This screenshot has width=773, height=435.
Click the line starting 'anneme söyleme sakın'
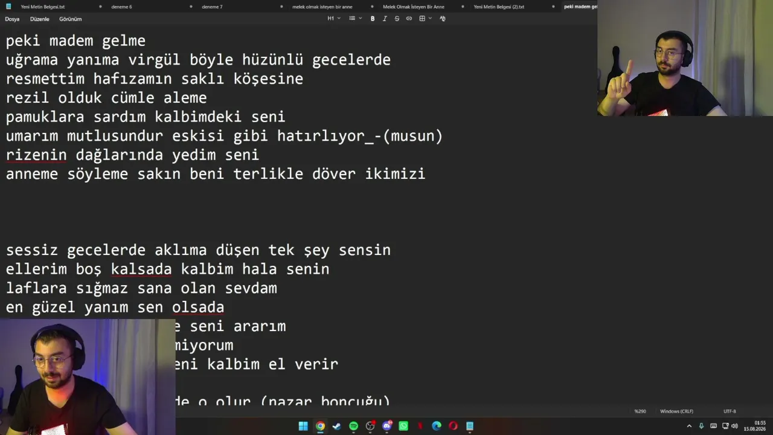216,174
